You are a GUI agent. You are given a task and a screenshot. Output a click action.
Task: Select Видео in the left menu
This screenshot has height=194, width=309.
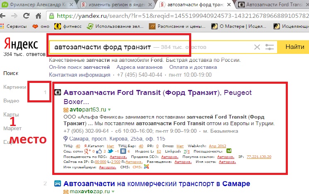click(x=11, y=101)
